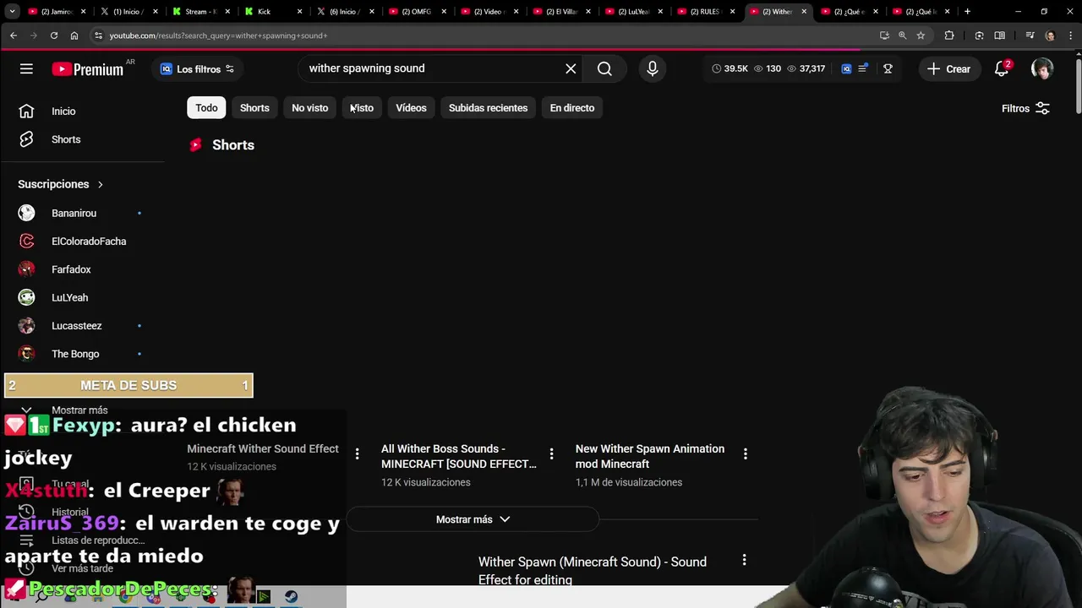Open the Crear menu
This screenshot has width=1082, height=608.
point(948,69)
